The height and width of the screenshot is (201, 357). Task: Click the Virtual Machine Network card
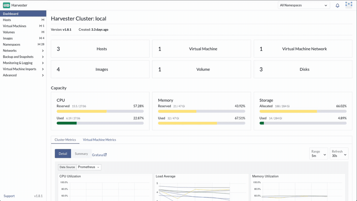[x=303, y=49]
